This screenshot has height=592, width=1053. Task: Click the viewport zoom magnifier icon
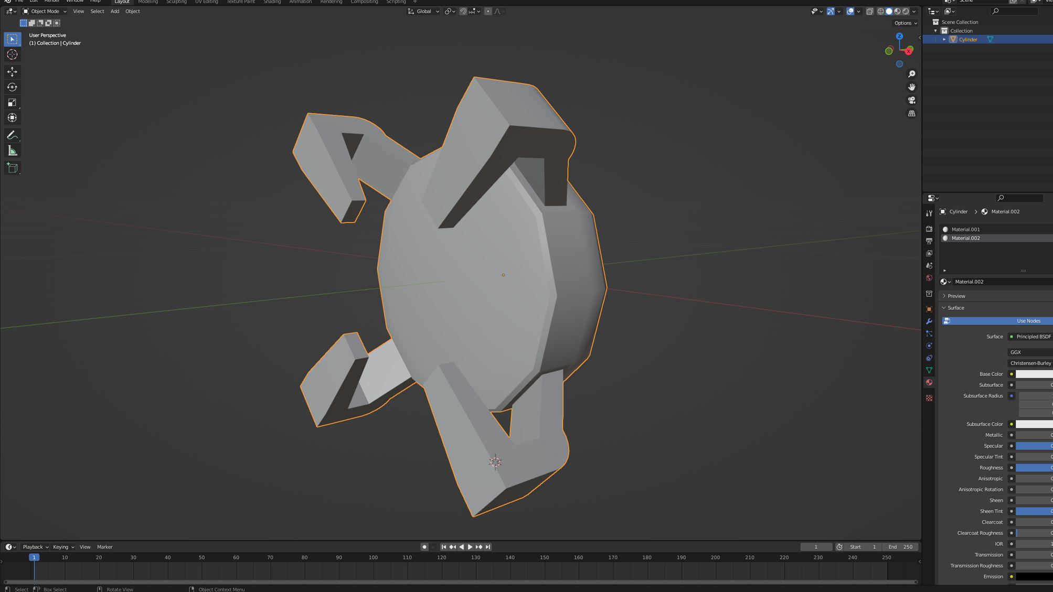[911, 74]
